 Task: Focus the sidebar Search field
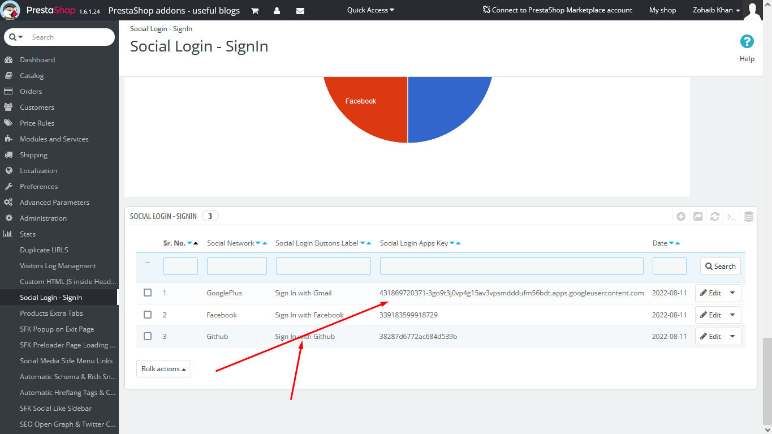coord(71,37)
